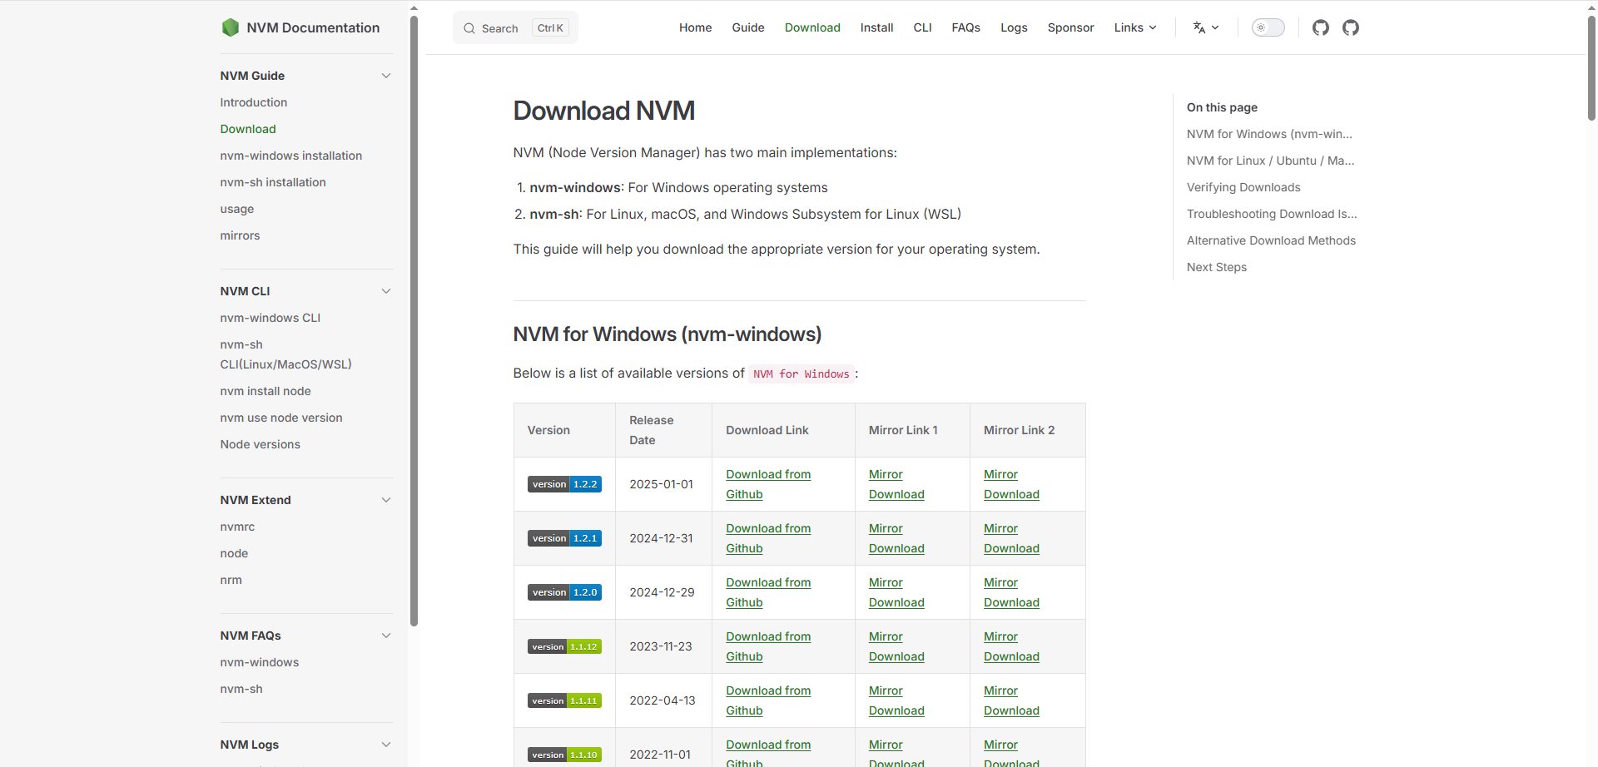Click the version 1.2.2 badge

click(564, 483)
